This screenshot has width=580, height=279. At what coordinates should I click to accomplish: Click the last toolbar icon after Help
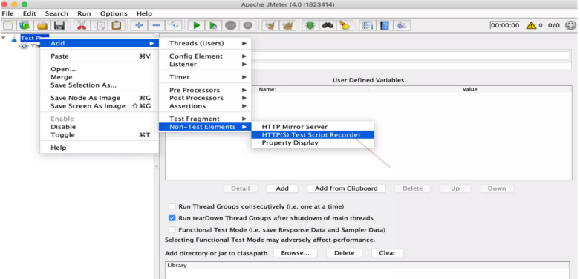pyautogui.click(x=402, y=25)
